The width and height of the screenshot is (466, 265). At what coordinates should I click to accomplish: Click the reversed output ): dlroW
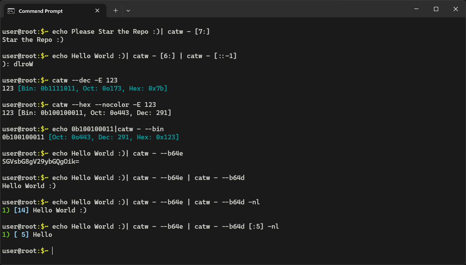click(x=18, y=64)
